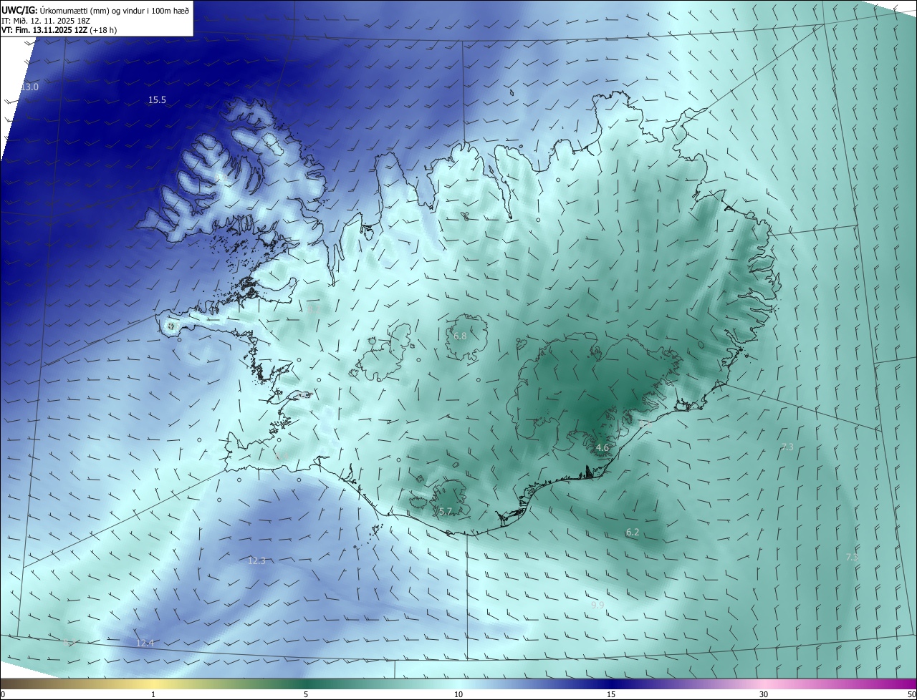The image size is (917, 700).
Task: Click the 12.4 value label on the map
Action: click(145, 643)
